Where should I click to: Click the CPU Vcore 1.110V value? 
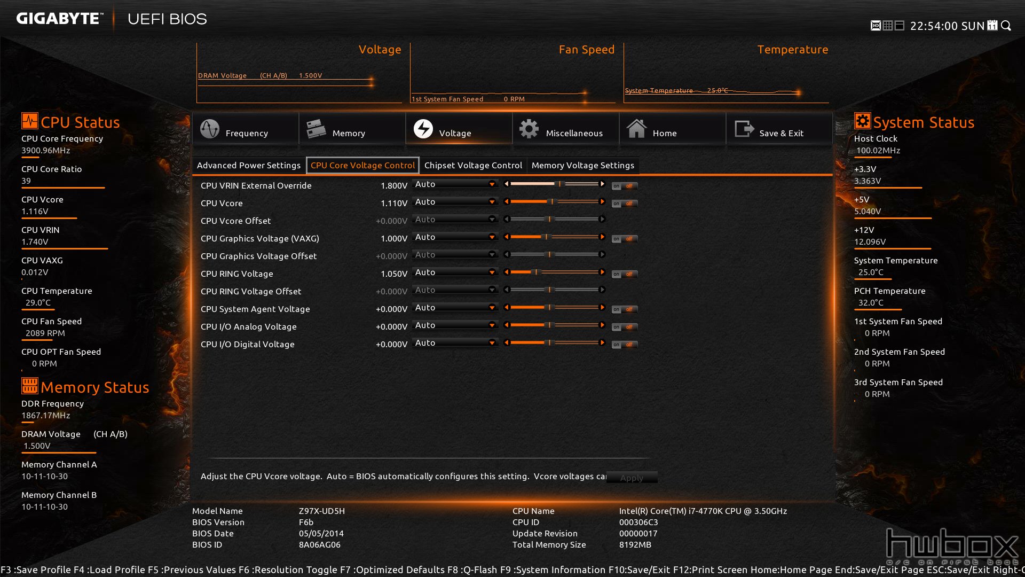pos(394,203)
